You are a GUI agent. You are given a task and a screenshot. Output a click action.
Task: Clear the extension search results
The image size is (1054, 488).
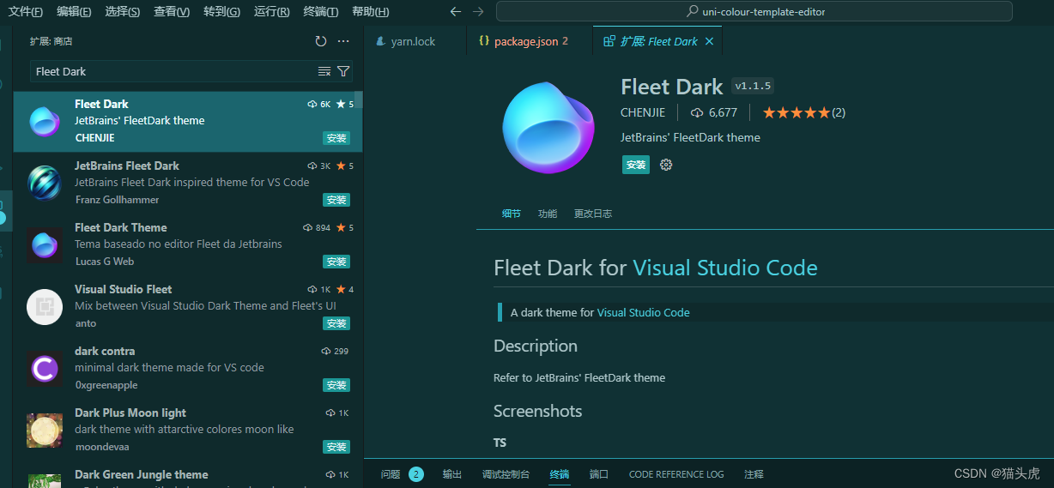point(324,71)
